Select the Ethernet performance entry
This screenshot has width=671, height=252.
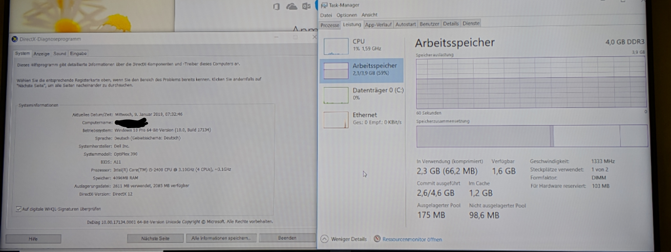click(x=362, y=119)
